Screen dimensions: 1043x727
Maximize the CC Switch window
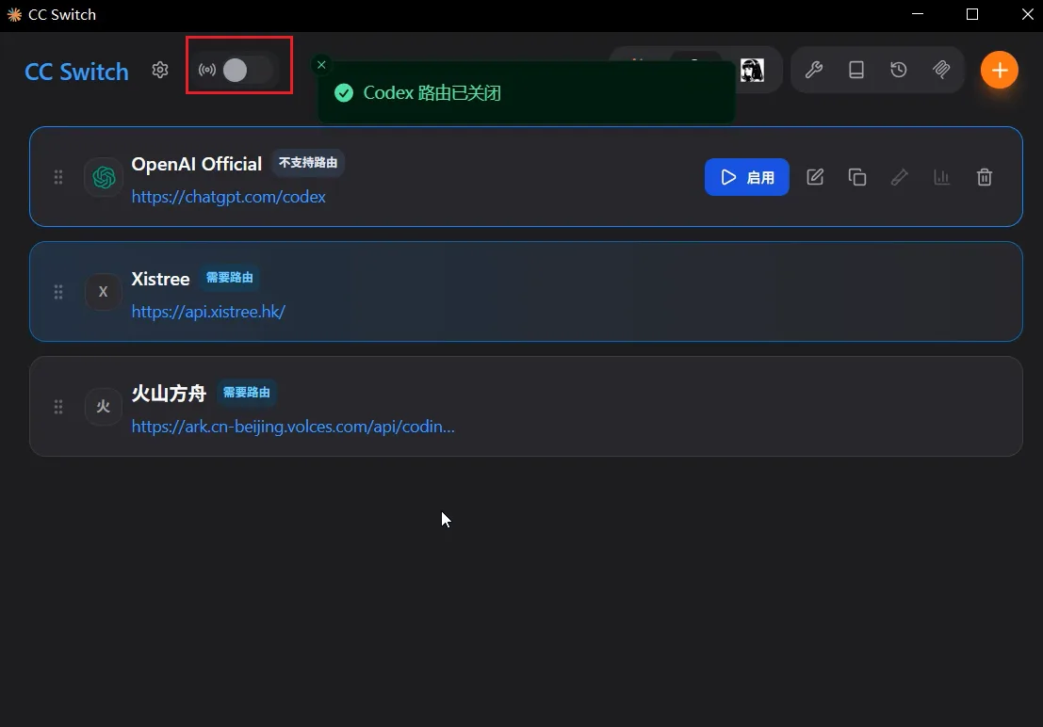coord(971,14)
